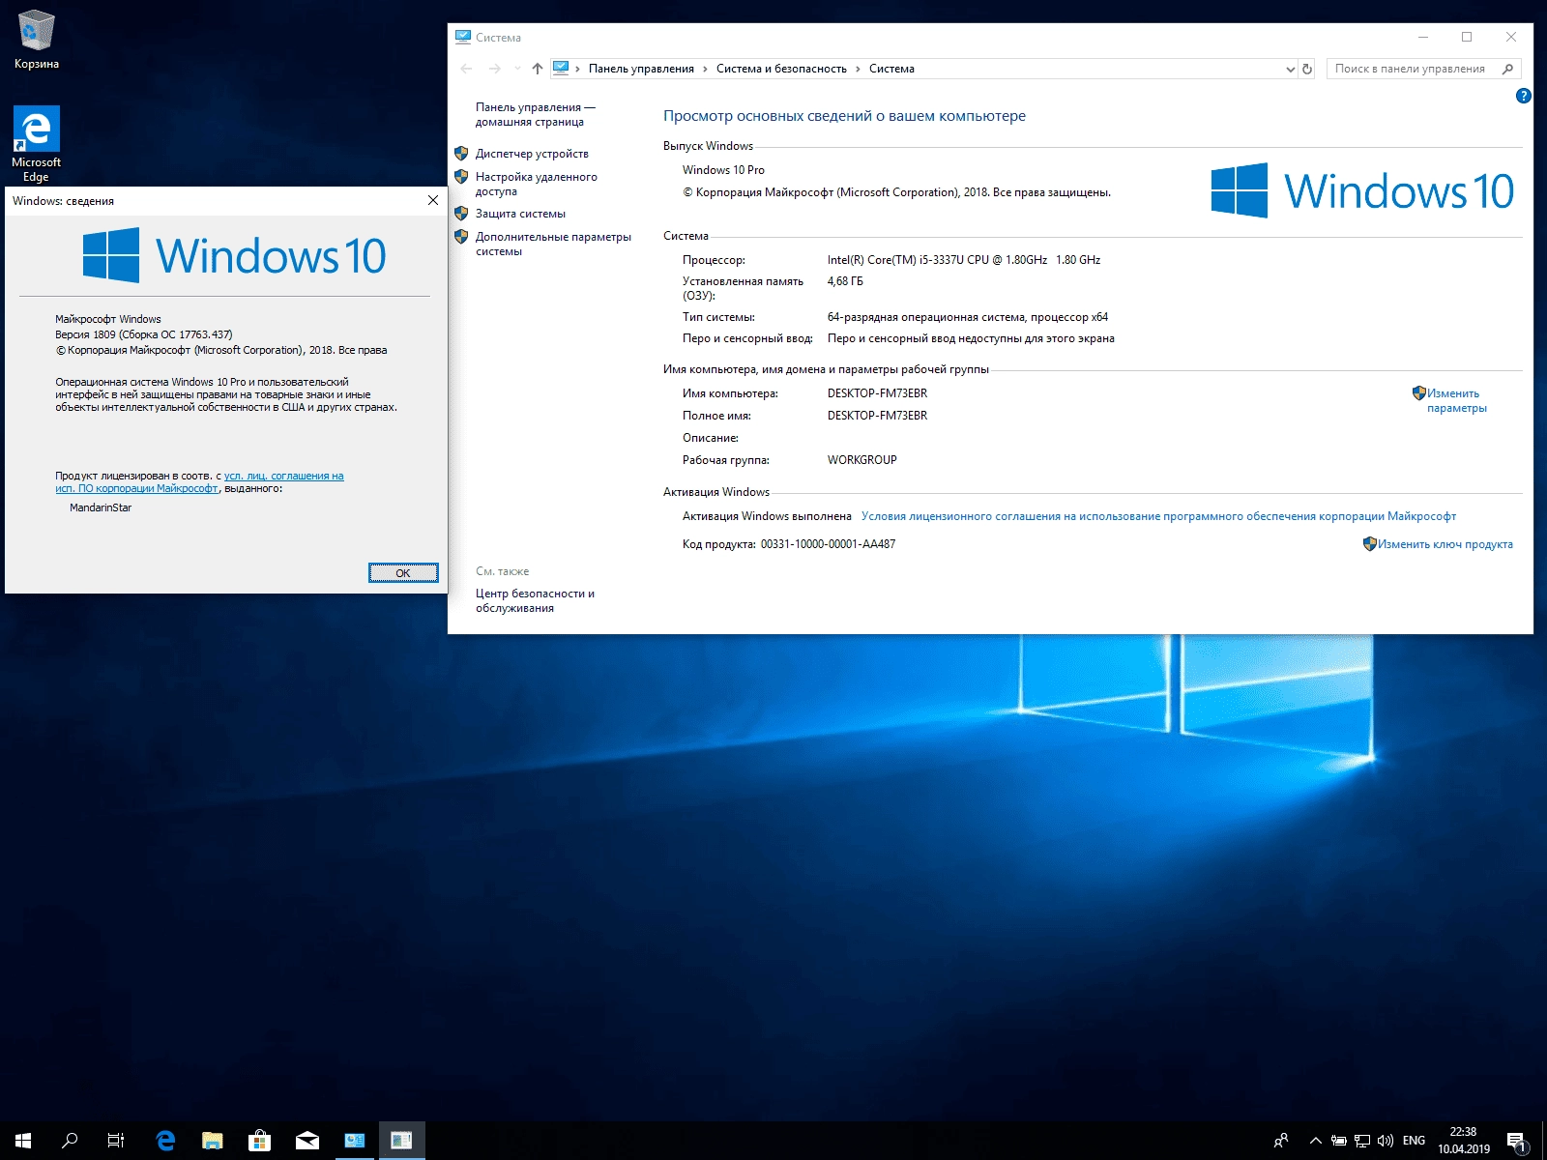Click the System window title bar icon
Image resolution: width=1547 pixels, height=1160 pixels.
(463, 37)
